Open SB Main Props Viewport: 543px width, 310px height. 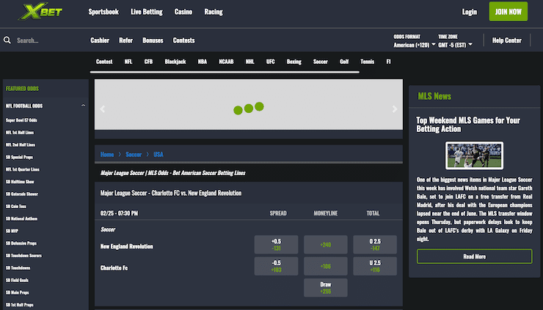(18, 292)
